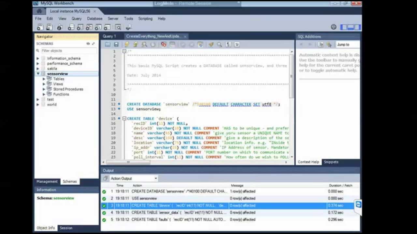Open the Scripting menu
Screen dimensions: 417x234
pyautogui.click(x=145, y=19)
